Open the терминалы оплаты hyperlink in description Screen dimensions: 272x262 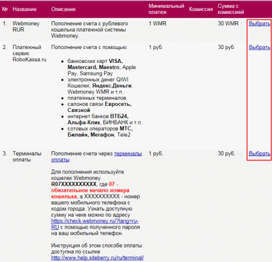(x=97, y=157)
